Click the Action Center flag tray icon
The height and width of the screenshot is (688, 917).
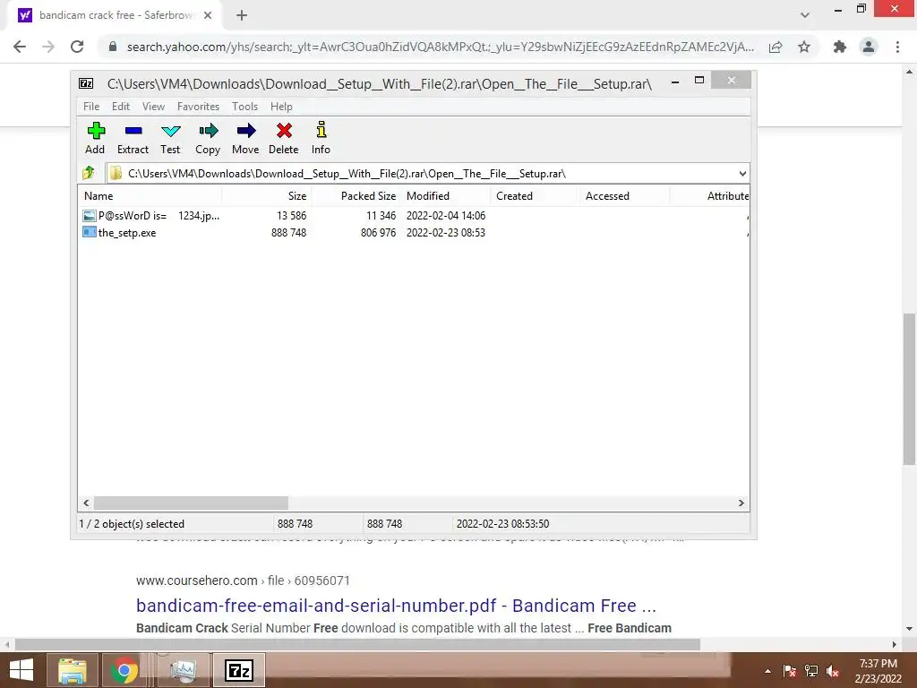coord(790,671)
